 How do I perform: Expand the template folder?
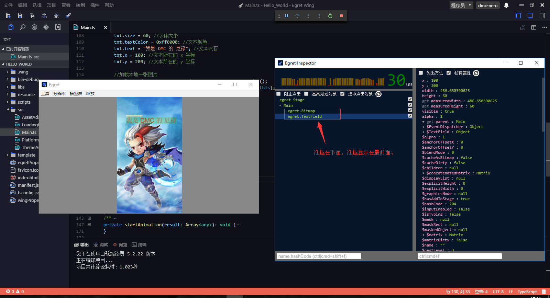click(x=8, y=155)
